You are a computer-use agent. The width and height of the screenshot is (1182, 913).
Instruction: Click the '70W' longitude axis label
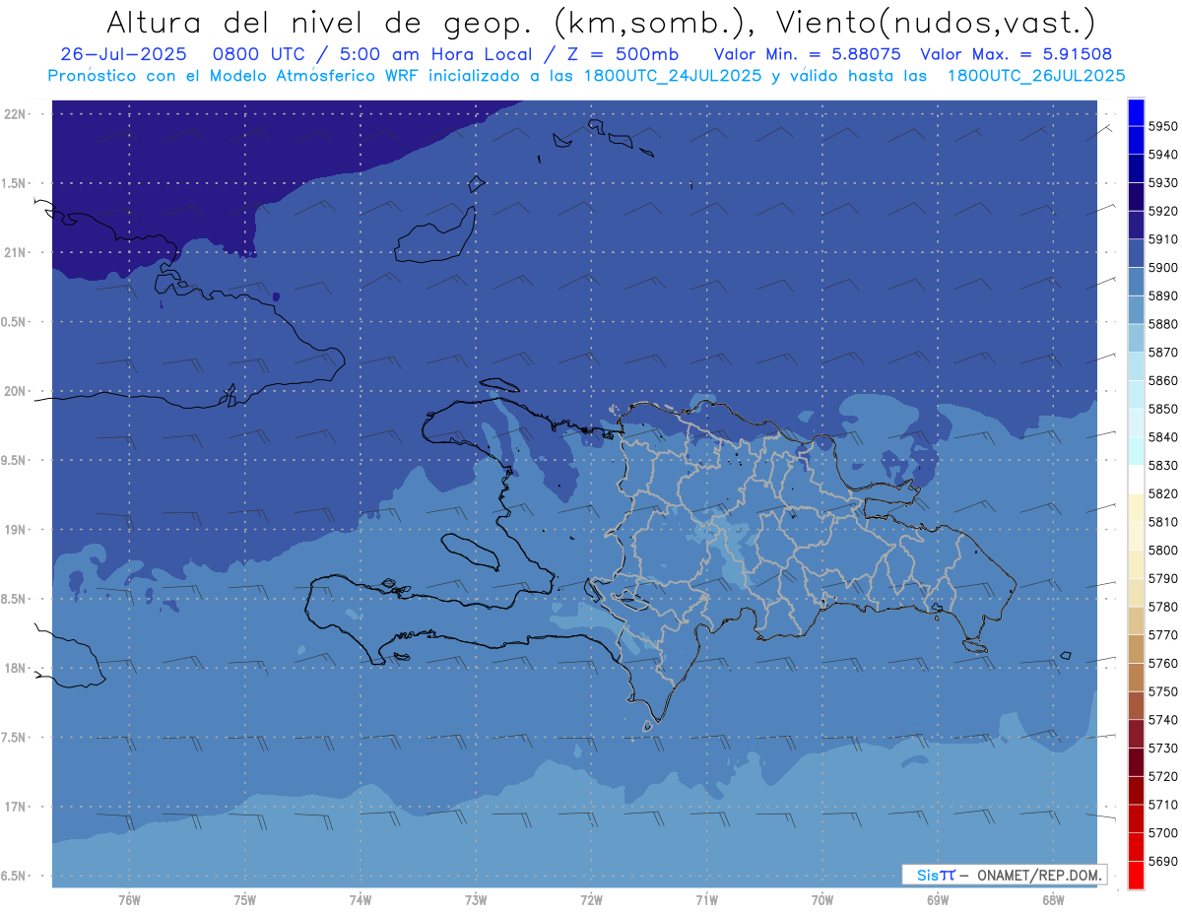coord(822,900)
